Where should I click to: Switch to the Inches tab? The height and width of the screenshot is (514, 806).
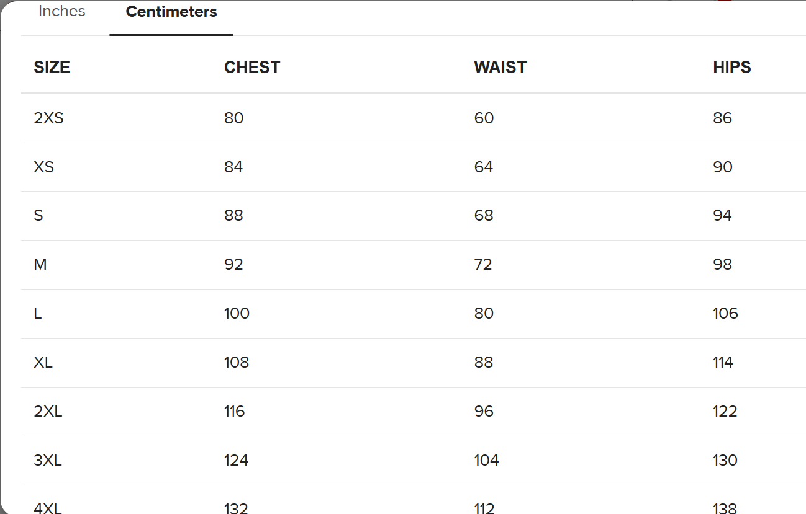pyautogui.click(x=61, y=12)
